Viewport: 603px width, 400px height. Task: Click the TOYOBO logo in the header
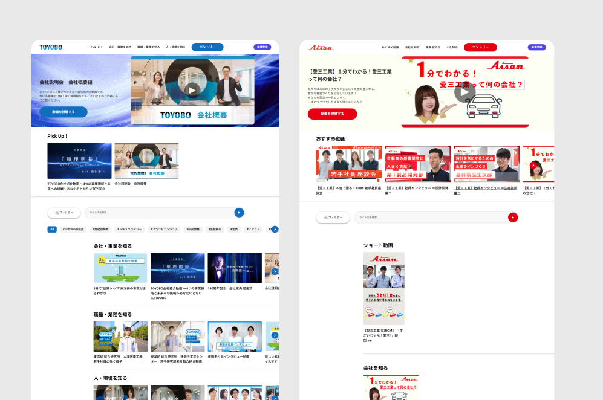[51, 47]
